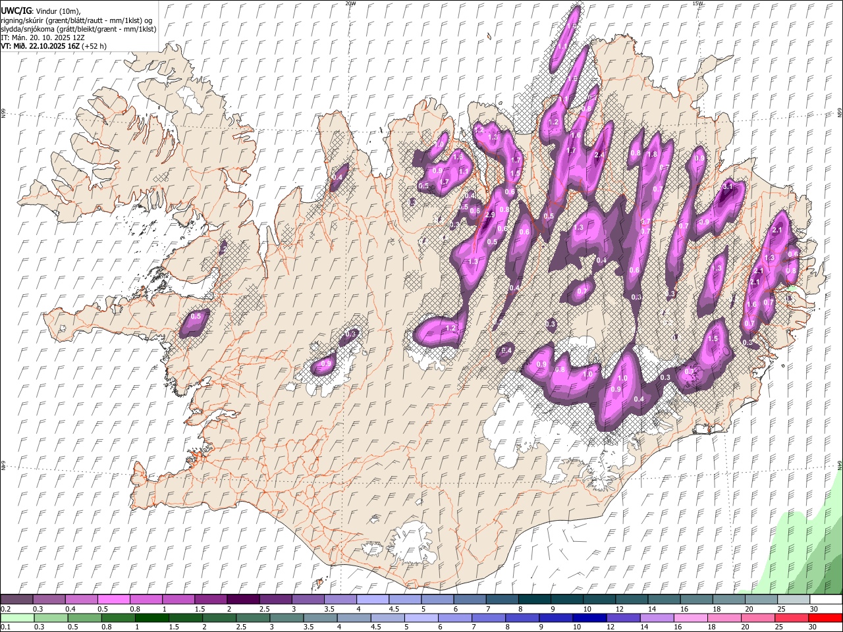Click the '1.8' precipitation value on the map
843x632 pixels.
click(653, 155)
